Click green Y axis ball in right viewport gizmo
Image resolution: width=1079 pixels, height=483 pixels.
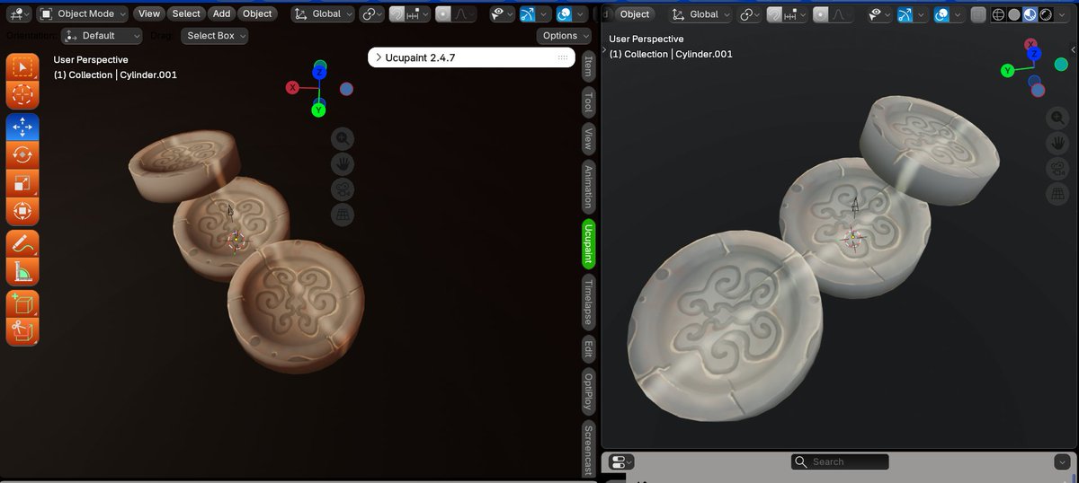[x=1008, y=70]
